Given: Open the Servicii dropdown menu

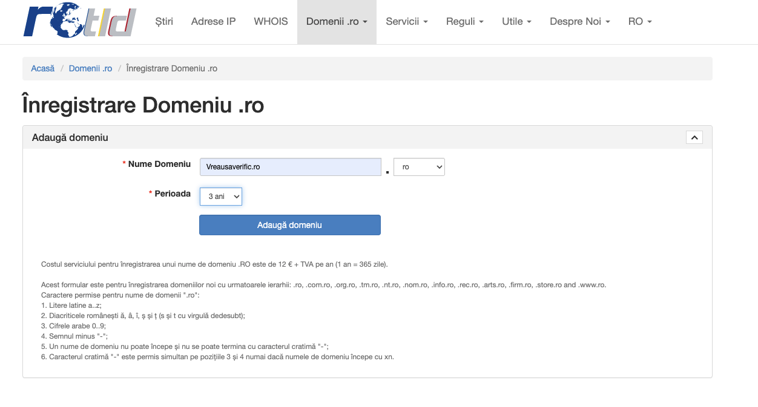Looking at the screenshot, I should pyautogui.click(x=407, y=21).
